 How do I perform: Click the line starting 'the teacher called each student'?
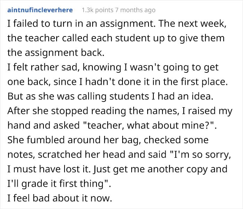pyautogui.click(x=116, y=38)
